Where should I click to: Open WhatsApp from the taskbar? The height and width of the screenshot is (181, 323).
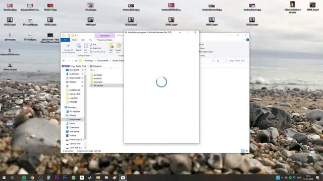(73, 177)
